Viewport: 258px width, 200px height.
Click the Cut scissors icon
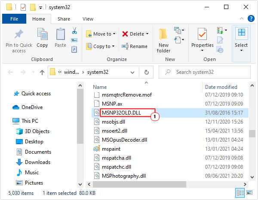pos(74,31)
